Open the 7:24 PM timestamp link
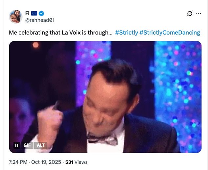Viewport: 208px width, 170px height. click(18, 162)
